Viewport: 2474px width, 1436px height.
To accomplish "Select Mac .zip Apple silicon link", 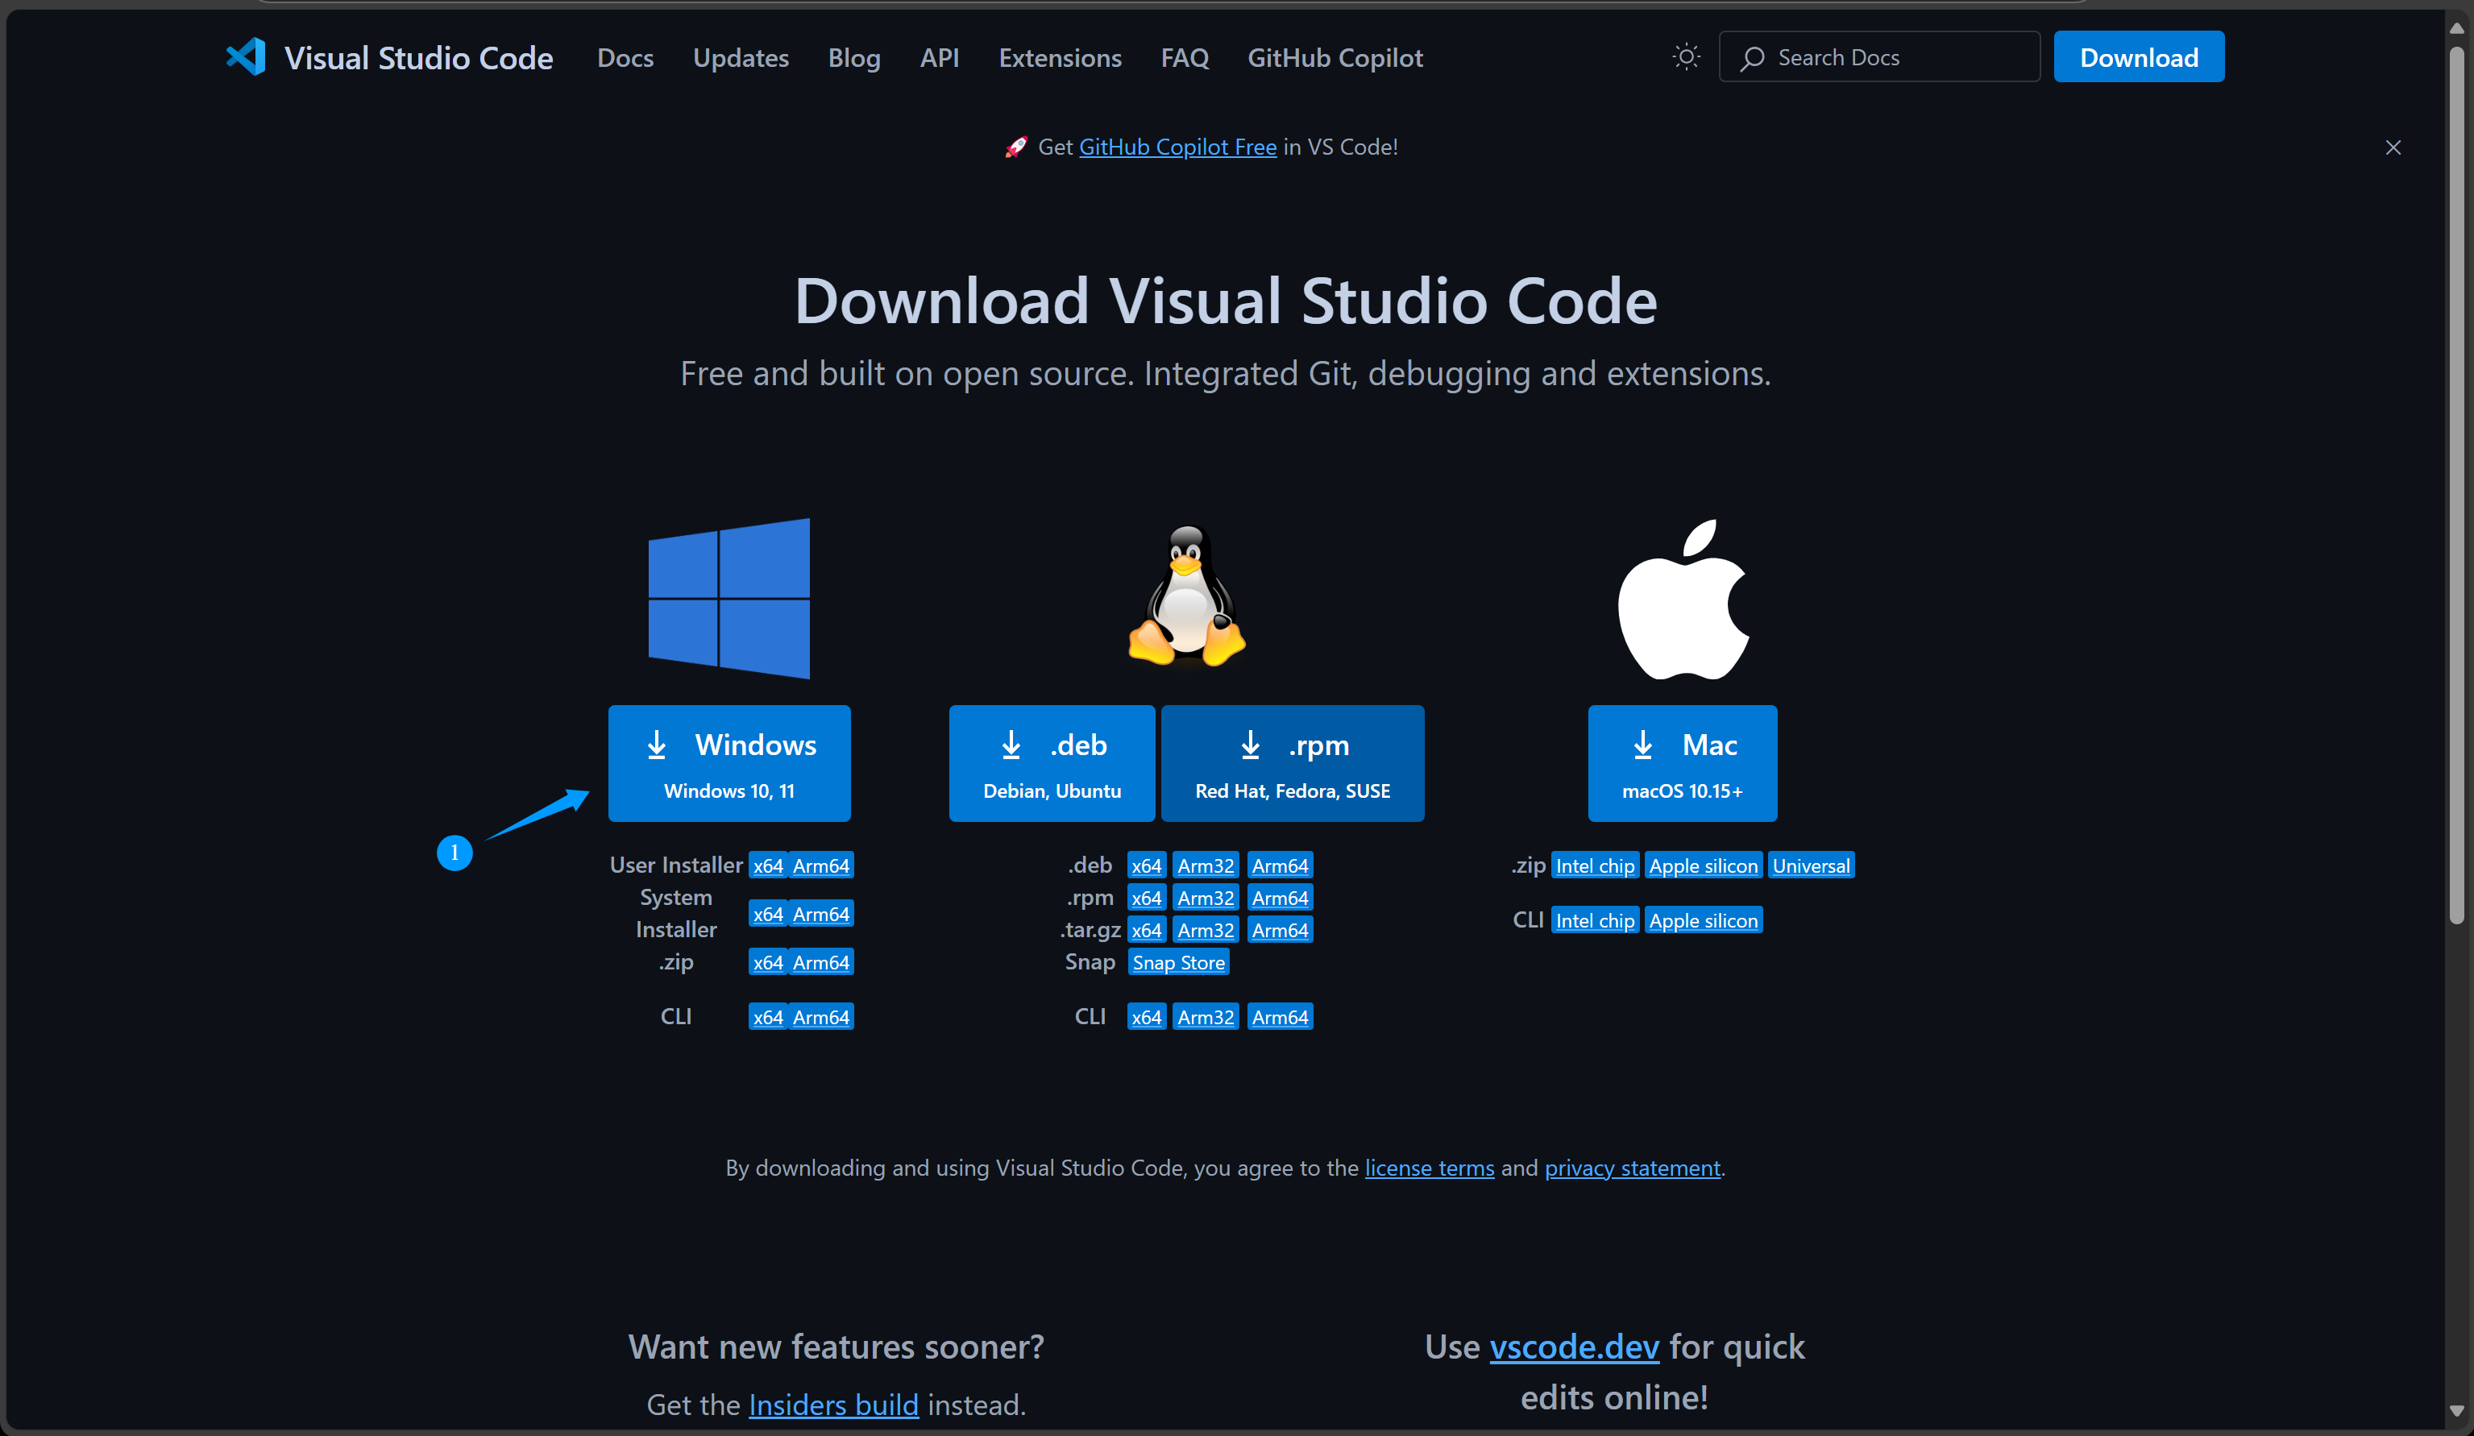I will (x=1704, y=865).
